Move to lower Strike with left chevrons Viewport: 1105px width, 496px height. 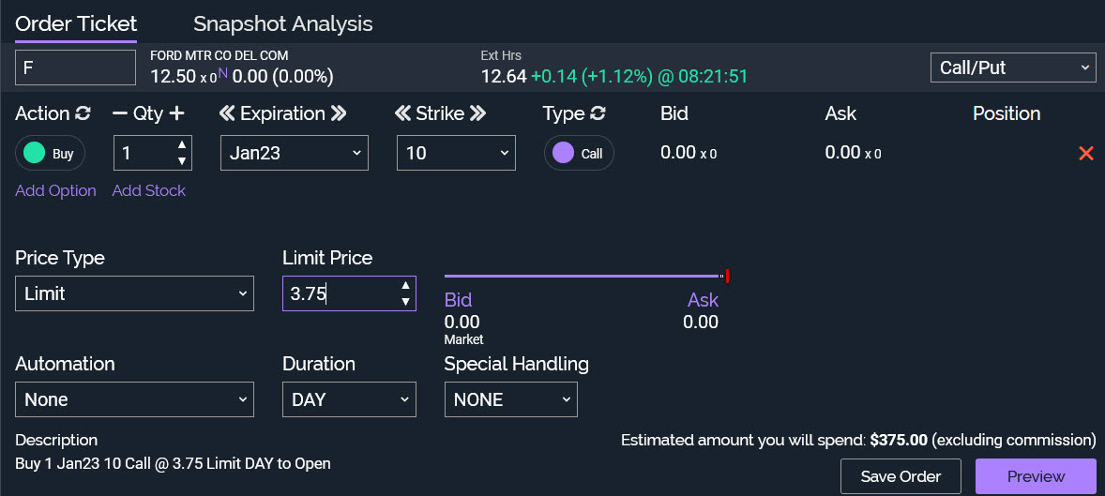[x=403, y=113]
